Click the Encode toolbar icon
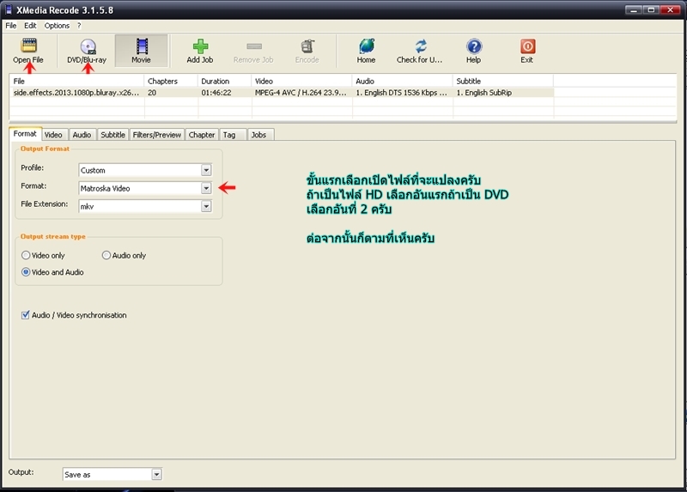 (x=307, y=46)
